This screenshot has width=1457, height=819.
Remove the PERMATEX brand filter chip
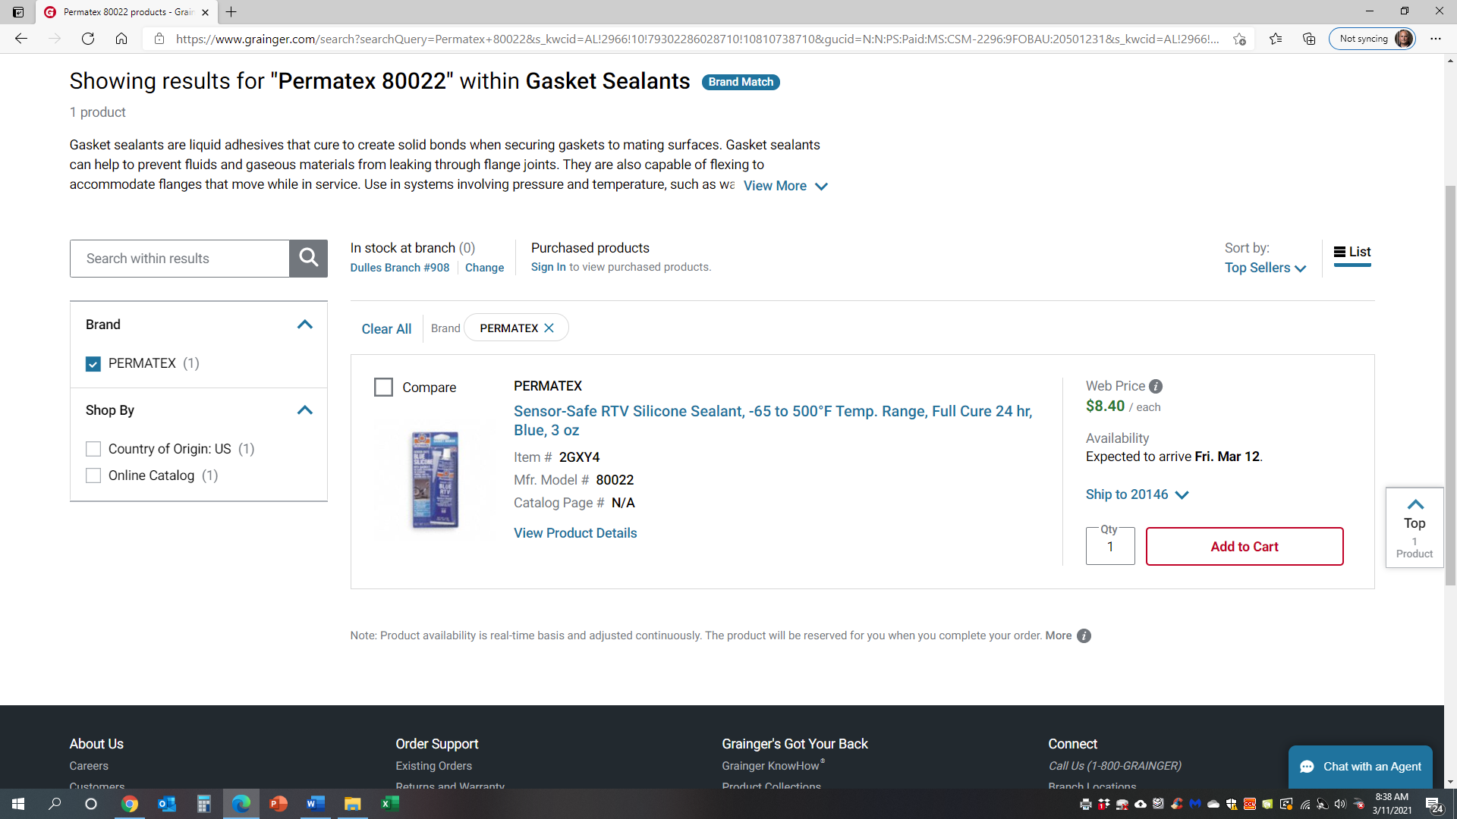pyautogui.click(x=549, y=328)
